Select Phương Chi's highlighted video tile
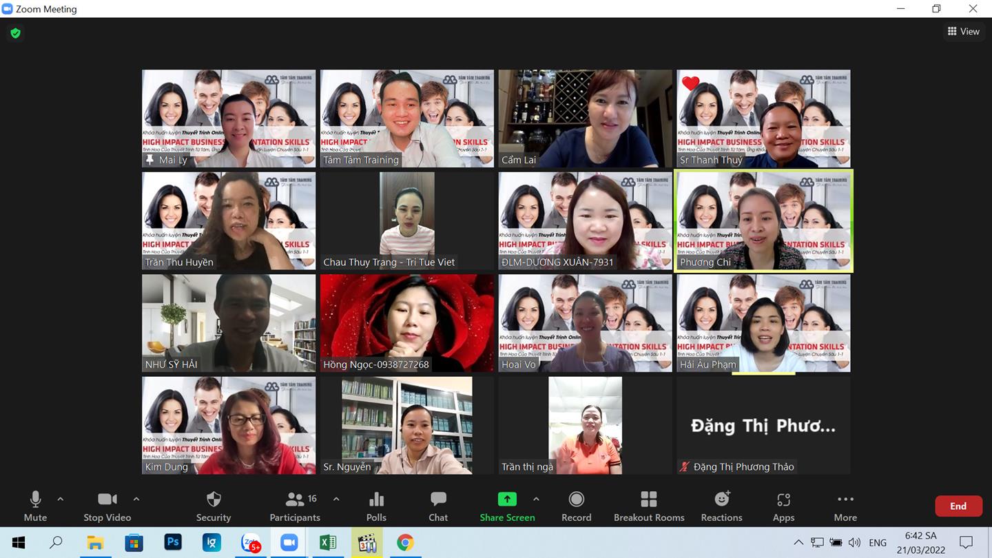 763,220
